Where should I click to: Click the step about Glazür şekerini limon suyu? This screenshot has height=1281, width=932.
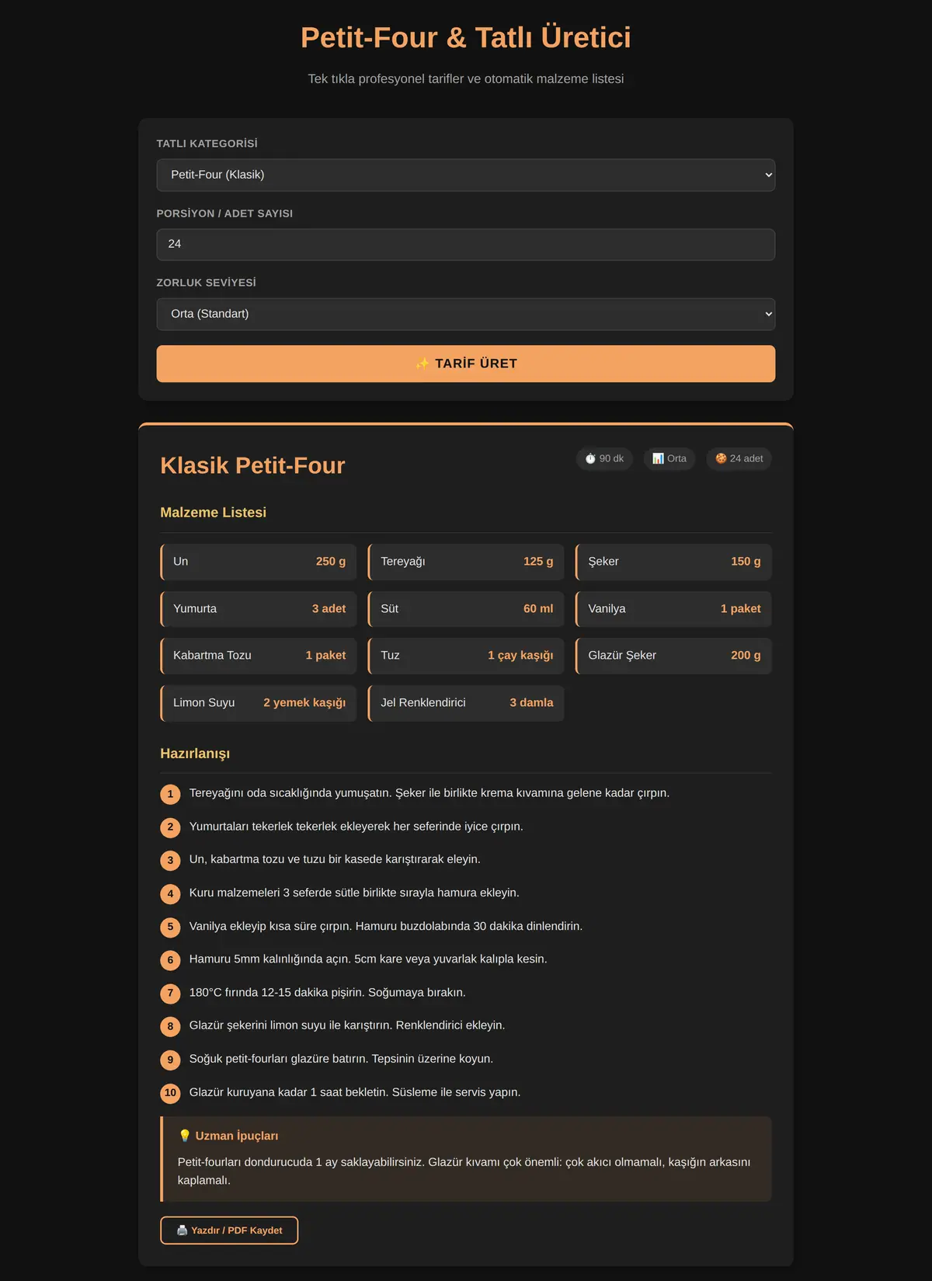pyautogui.click(x=347, y=1025)
